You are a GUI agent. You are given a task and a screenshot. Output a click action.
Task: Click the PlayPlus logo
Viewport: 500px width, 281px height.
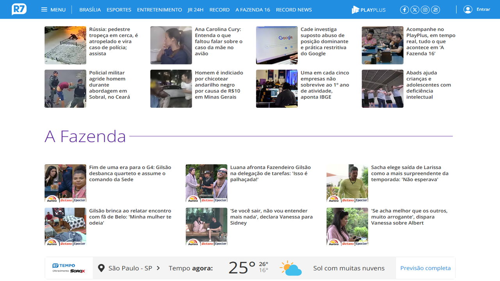point(368,10)
